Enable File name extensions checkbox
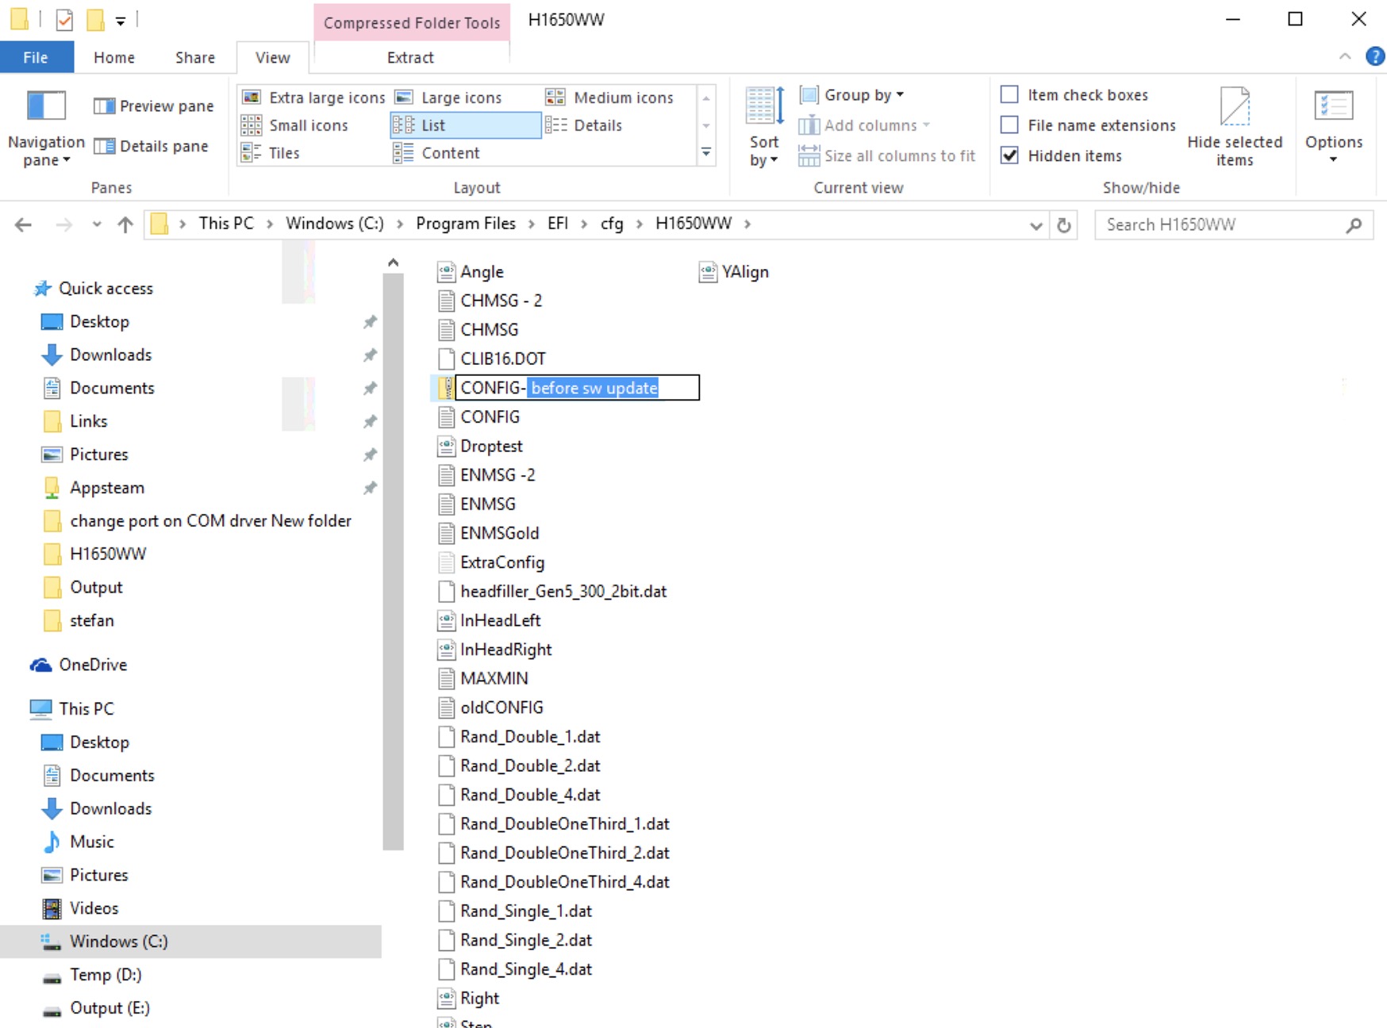Image resolution: width=1387 pixels, height=1028 pixels. coord(1009,125)
